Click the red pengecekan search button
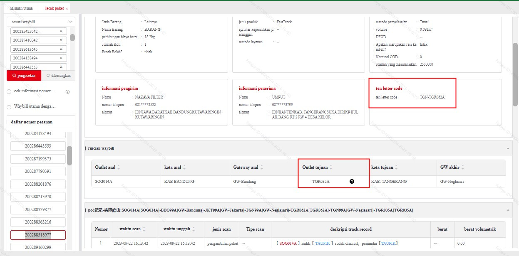Screen dimensions: 519x256 tap(24, 76)
